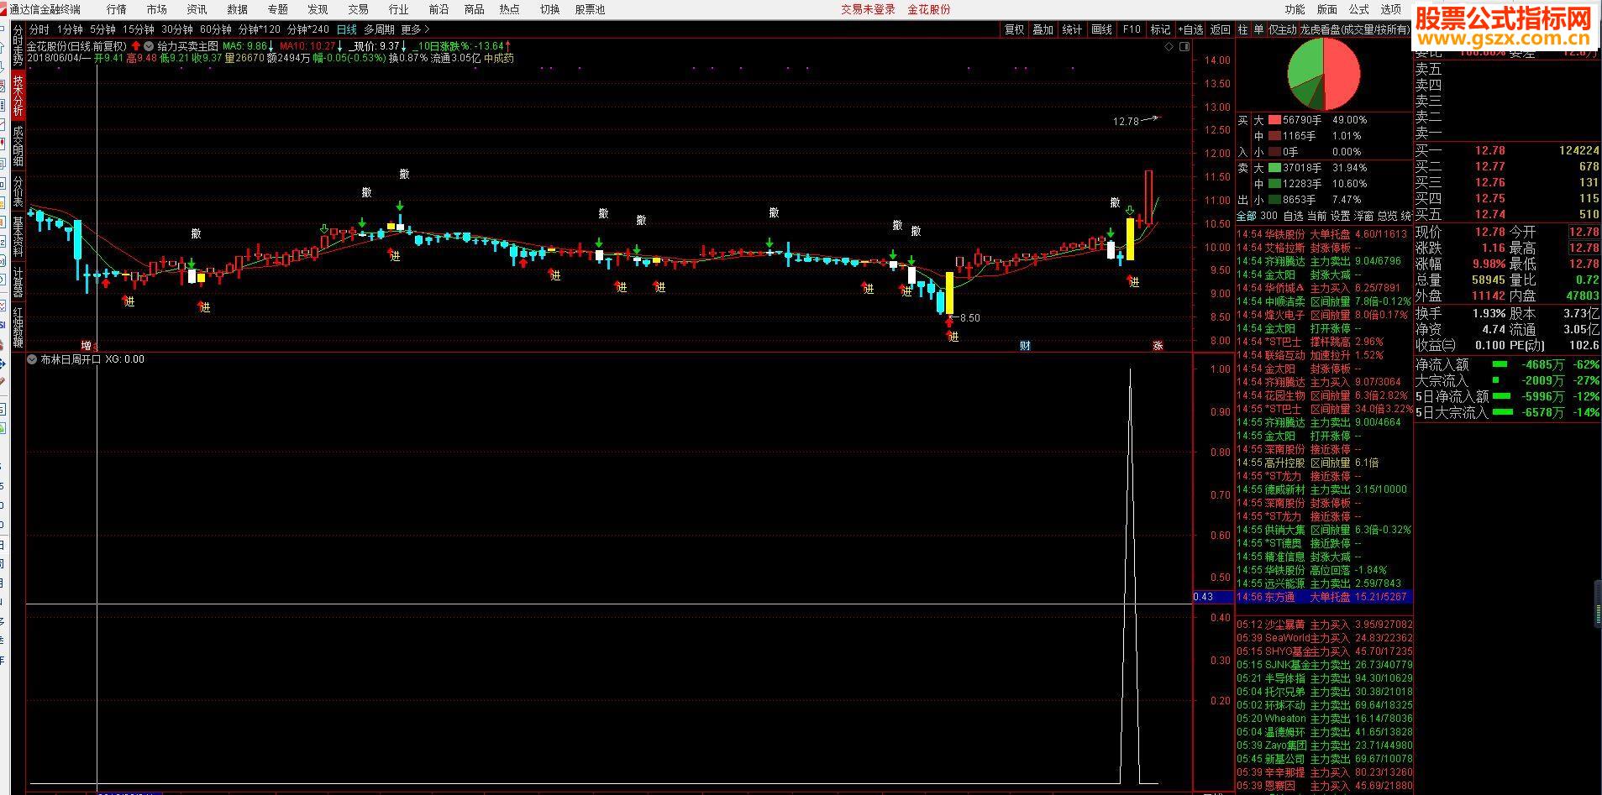Image resolution: width=1602 pixels, height=795 pixels.
Task: Select 分时走势 side tab
Action: click(18, 46)
